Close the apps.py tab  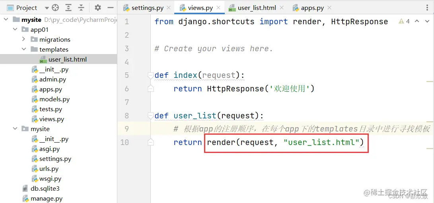[329, 8]
